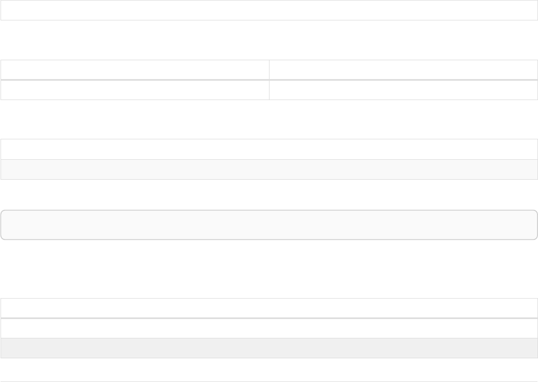This screenshot has height=382, width=538.
Task: Click inside the rounded gray box
Action: tap(269, 225)
